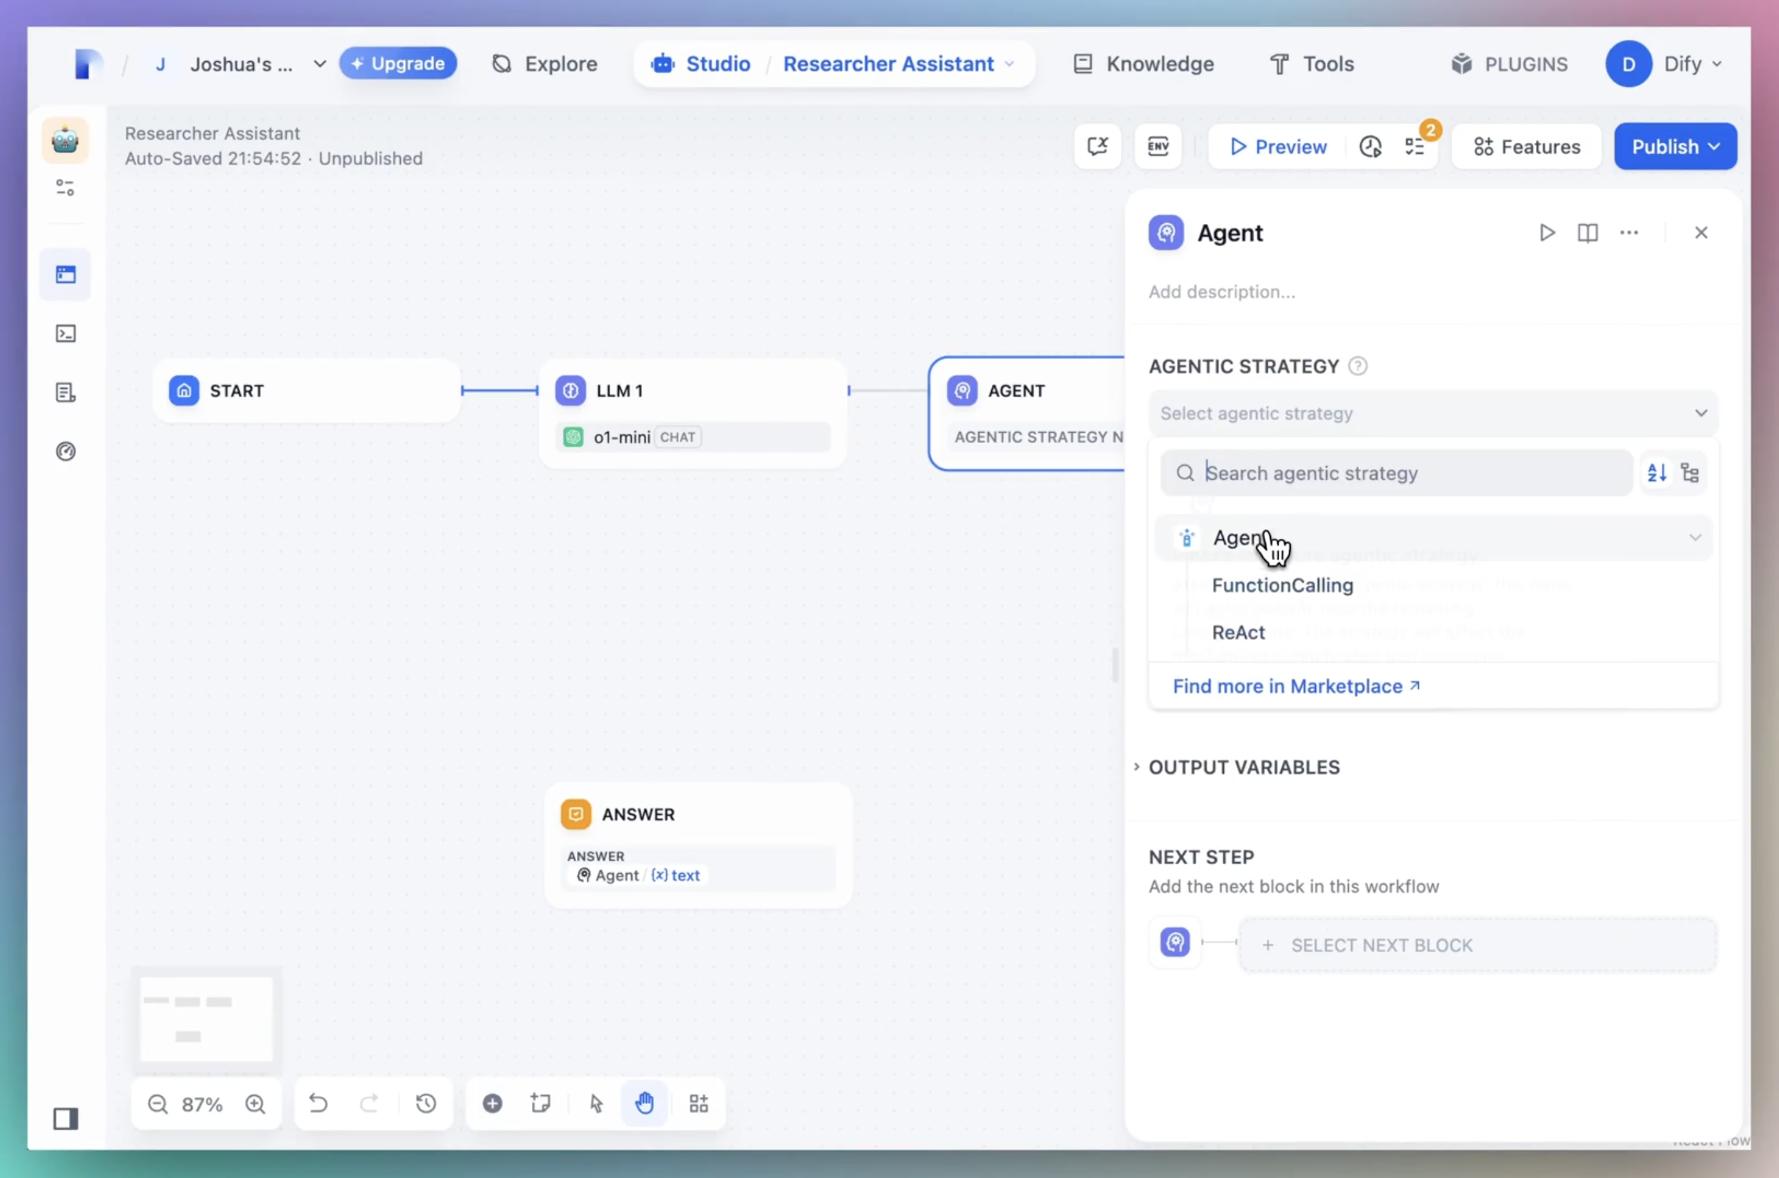The width and height of the screenshot is (1779, 1178).
Task: Toggle the tree view in strategy list
Action: (x=1690, y=473)
